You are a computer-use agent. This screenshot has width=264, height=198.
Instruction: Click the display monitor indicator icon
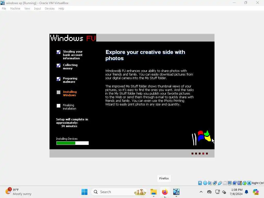coord(229,183)
